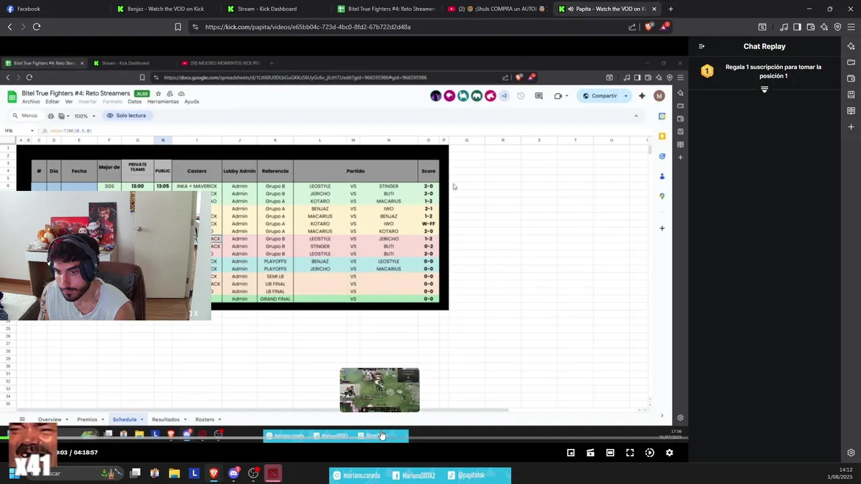Go back in the outer browser
The height and width of the screenshot is (484, 861).
click(9, 27)
